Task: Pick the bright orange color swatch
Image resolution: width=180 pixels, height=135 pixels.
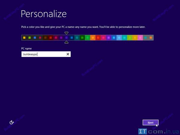Action: [x=93, y=38]
